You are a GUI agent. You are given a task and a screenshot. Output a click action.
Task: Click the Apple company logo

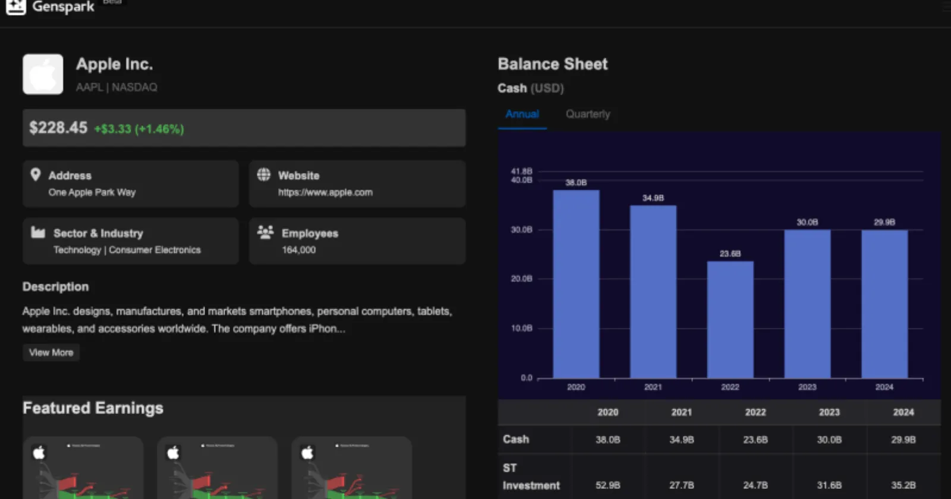click(x=43, y=74)
